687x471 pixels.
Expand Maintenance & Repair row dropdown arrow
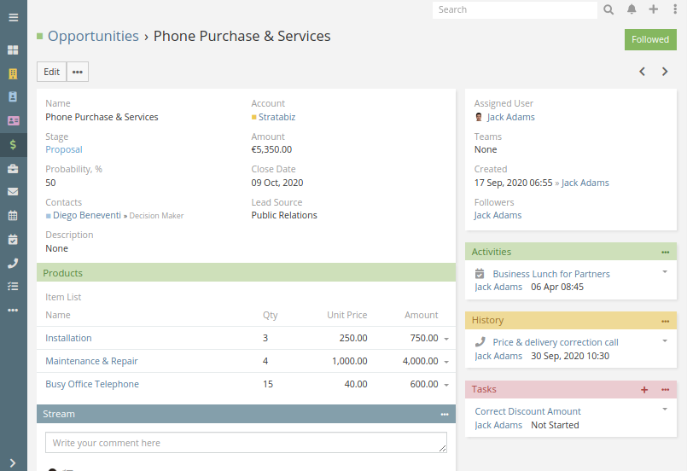(446, 362)
